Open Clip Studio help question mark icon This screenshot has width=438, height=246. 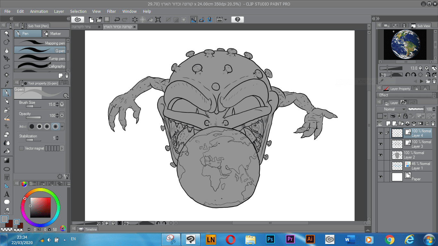coord(237,20)
